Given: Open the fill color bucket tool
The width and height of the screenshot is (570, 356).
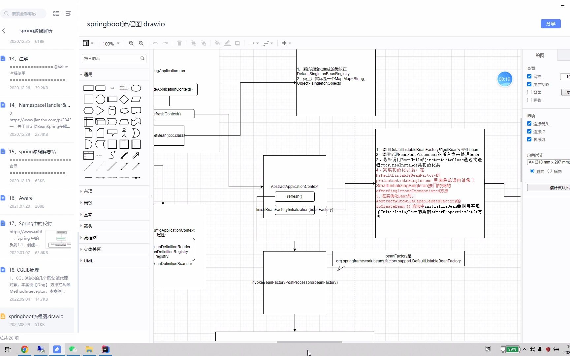Looking at the screenshot, I should click(x=217, y=43).
